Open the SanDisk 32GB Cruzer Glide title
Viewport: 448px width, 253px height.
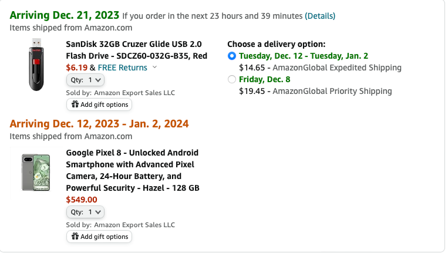click(137, 50)
